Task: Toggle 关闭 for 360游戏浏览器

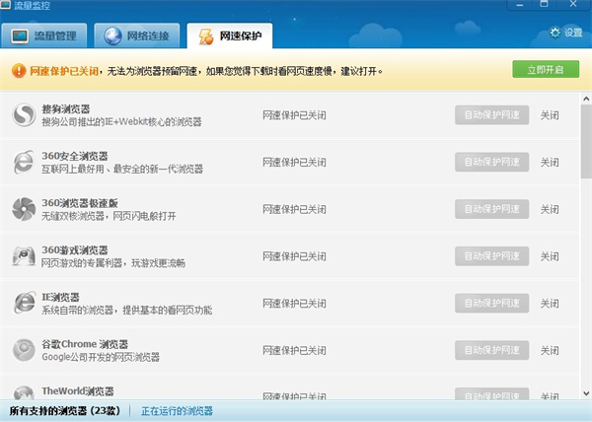Action: pos(550,256)
